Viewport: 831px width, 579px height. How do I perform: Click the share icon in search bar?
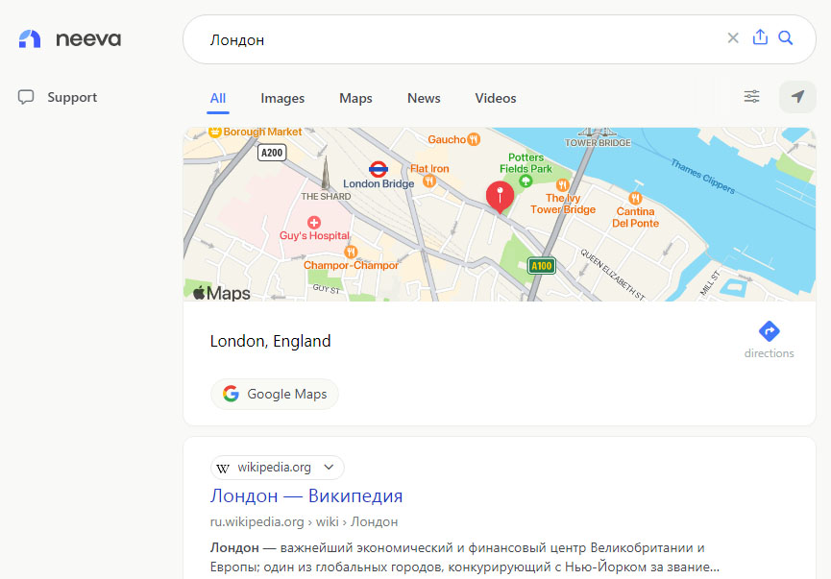coord(760,37)
